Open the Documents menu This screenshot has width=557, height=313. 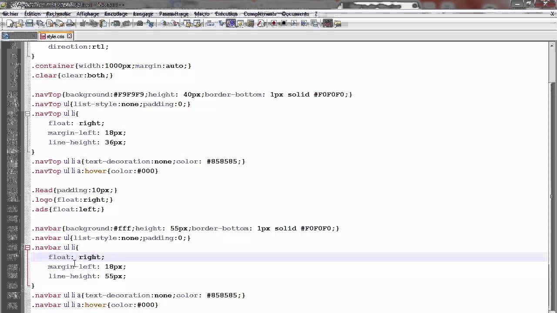tap(295, 14)
